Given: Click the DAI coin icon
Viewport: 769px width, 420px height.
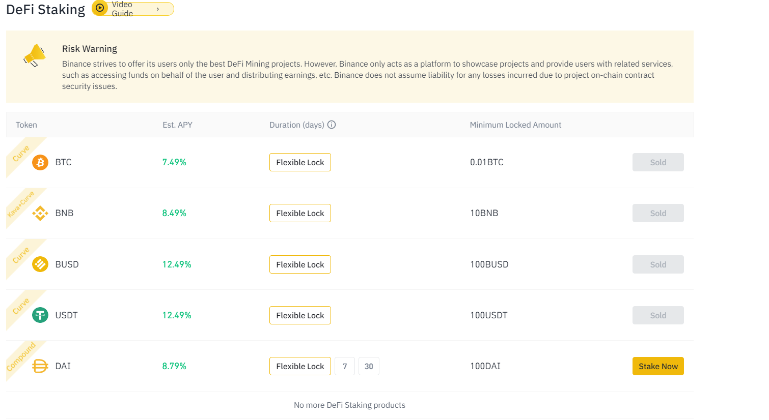Looking at the screenshot, I should (40, 366).
